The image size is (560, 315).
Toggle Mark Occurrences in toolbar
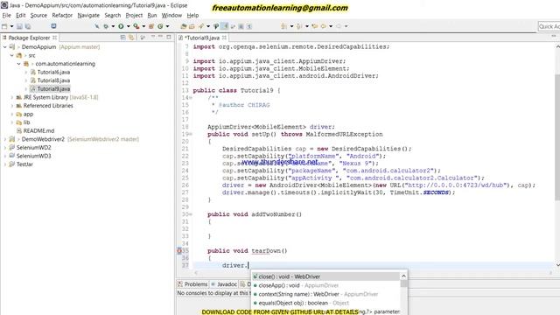pyautogui.click(x=225, y=26)
